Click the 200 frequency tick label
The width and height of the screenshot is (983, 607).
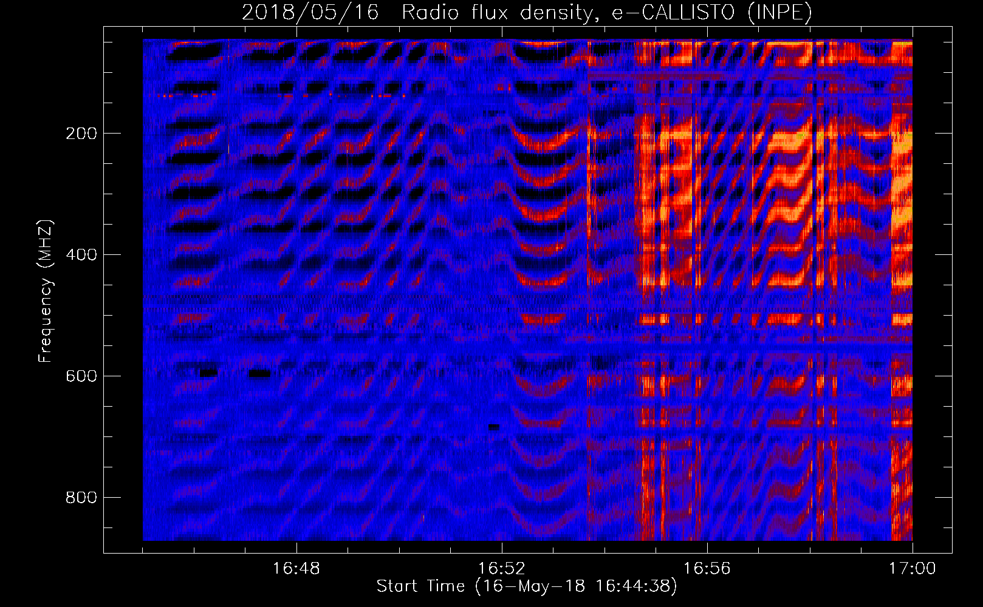(x=81, y=134)
